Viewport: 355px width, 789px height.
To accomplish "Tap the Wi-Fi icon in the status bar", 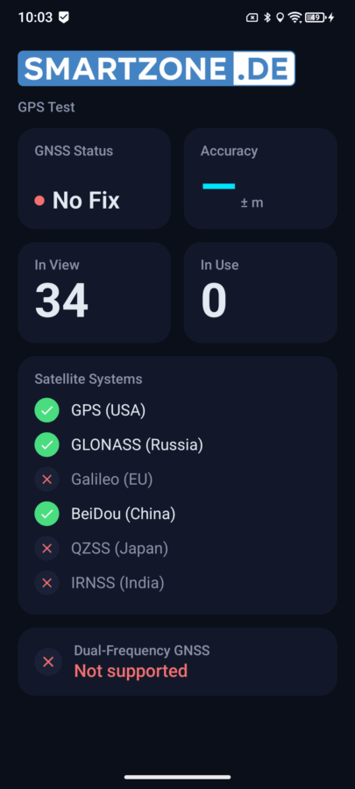I will point(295,18).
